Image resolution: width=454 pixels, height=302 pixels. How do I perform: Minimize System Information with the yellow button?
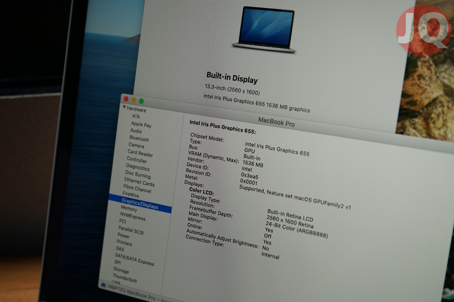[134, 100]
